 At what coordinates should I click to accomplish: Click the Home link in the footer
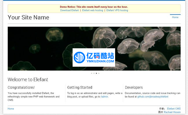11,109
